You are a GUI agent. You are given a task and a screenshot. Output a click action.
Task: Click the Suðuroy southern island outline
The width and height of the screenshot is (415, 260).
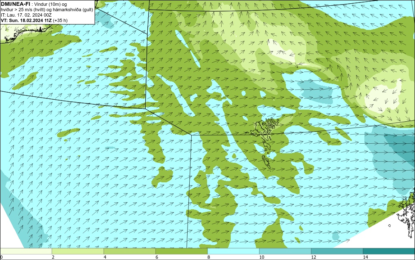pyautogui.click(x=266, y=162)
